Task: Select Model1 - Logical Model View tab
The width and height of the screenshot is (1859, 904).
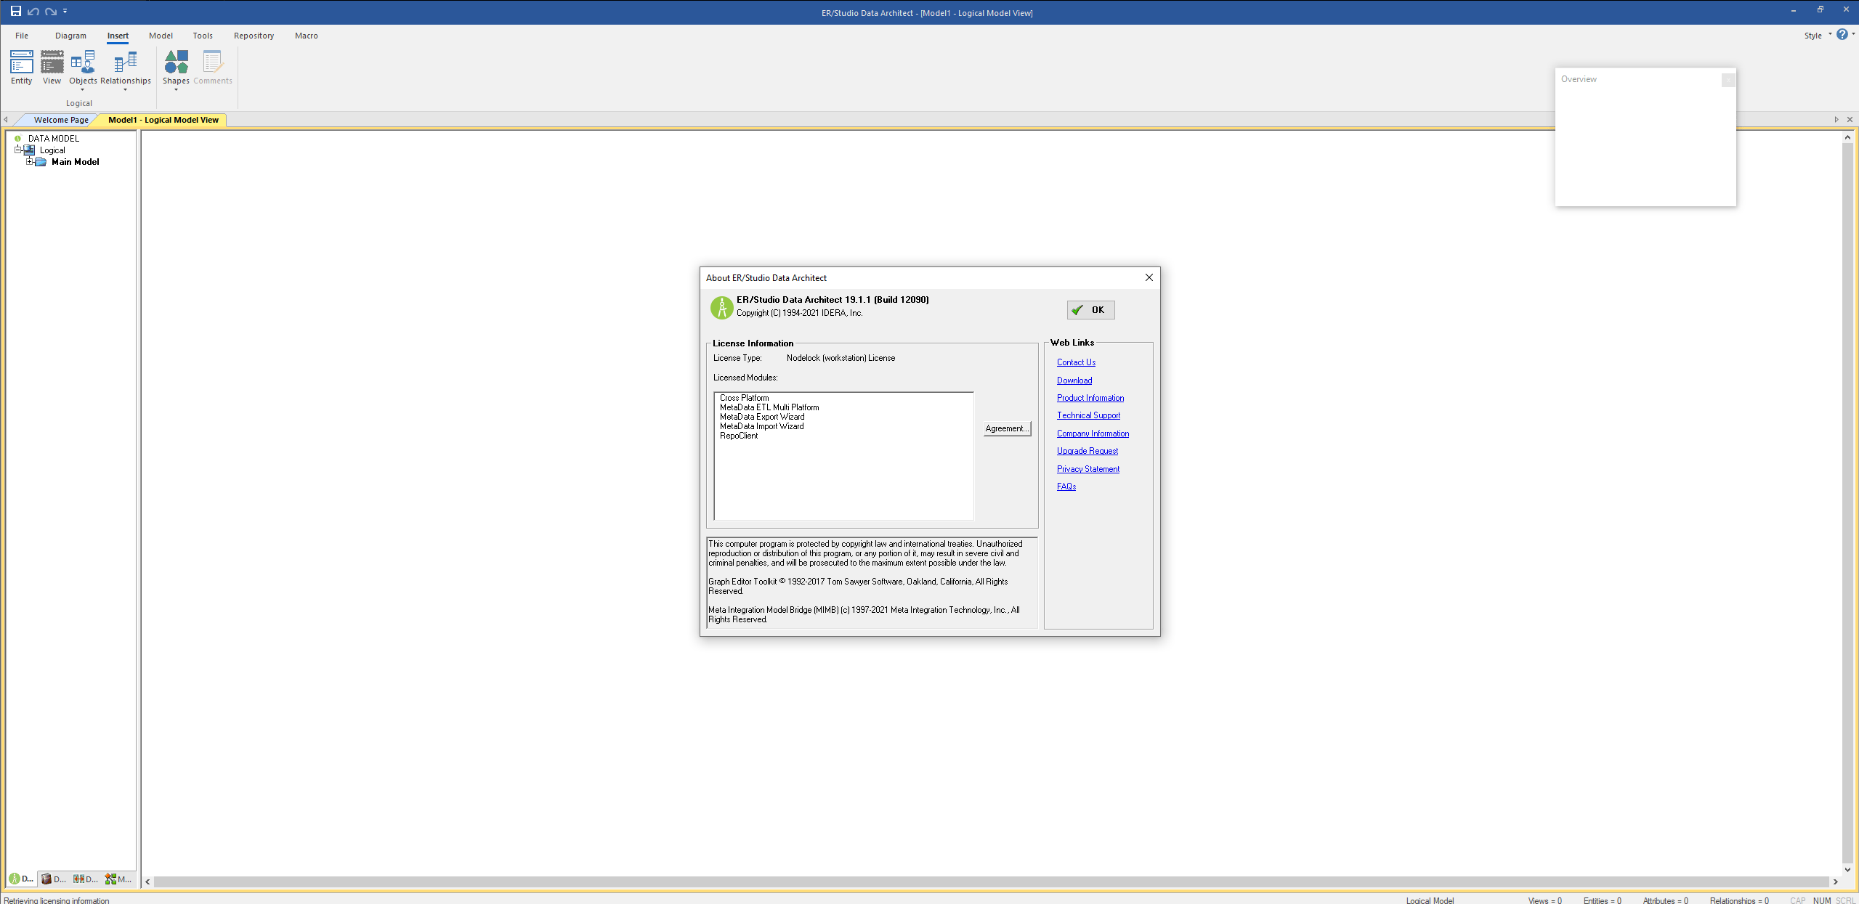Action: pos(163,120)
